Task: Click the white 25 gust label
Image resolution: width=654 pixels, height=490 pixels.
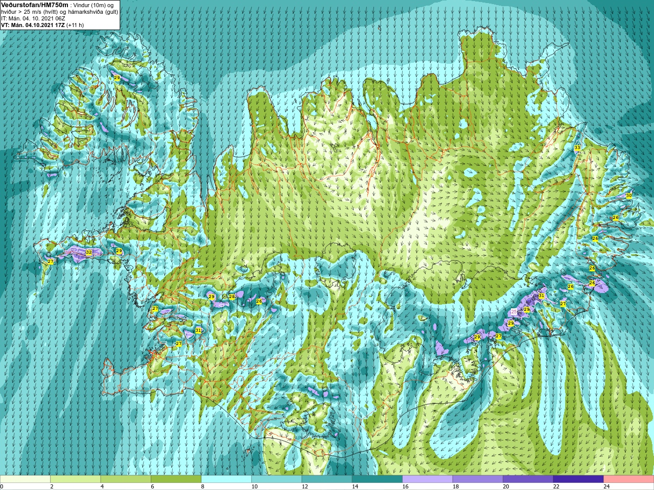Action: tap(514, 311)
